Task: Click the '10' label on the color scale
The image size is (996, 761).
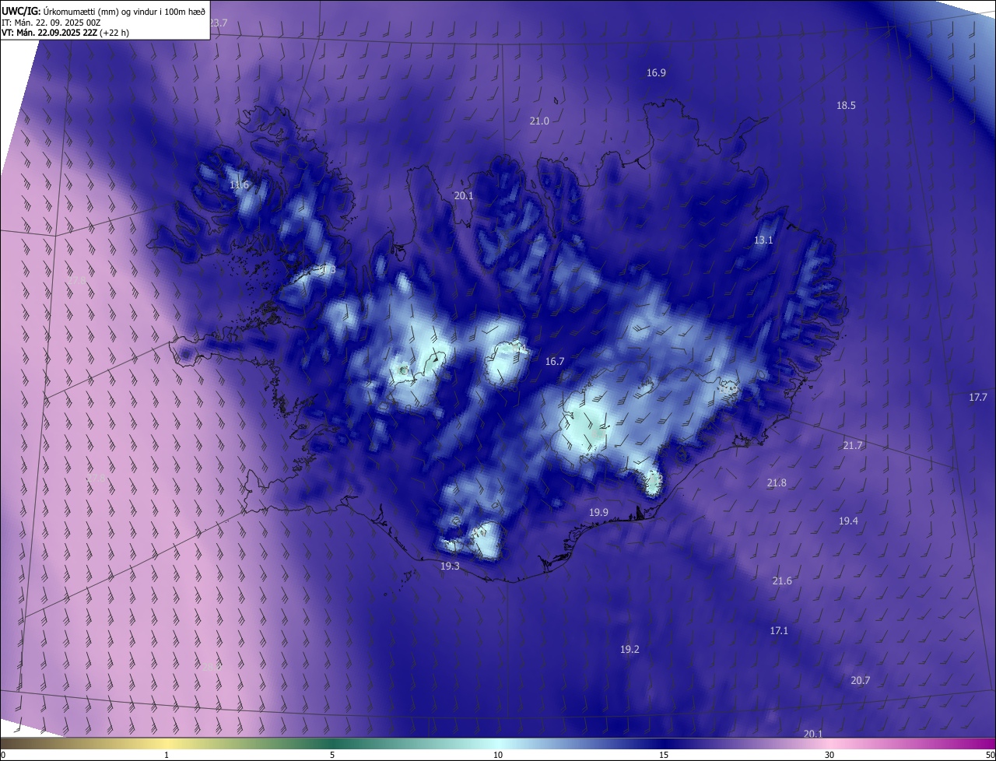Action: (498, 755)
